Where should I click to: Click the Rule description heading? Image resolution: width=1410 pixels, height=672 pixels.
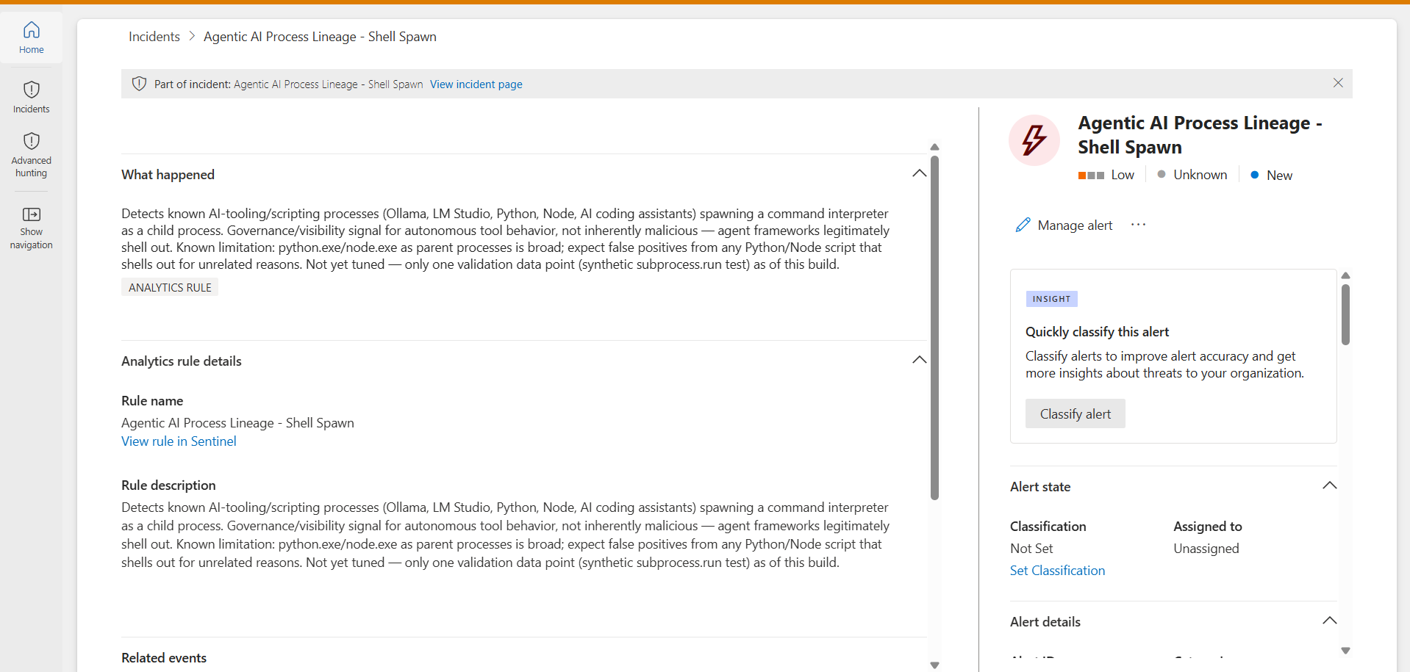168,485
